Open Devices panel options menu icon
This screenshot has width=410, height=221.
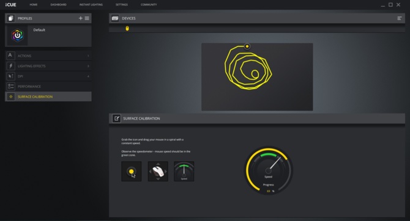399,18
